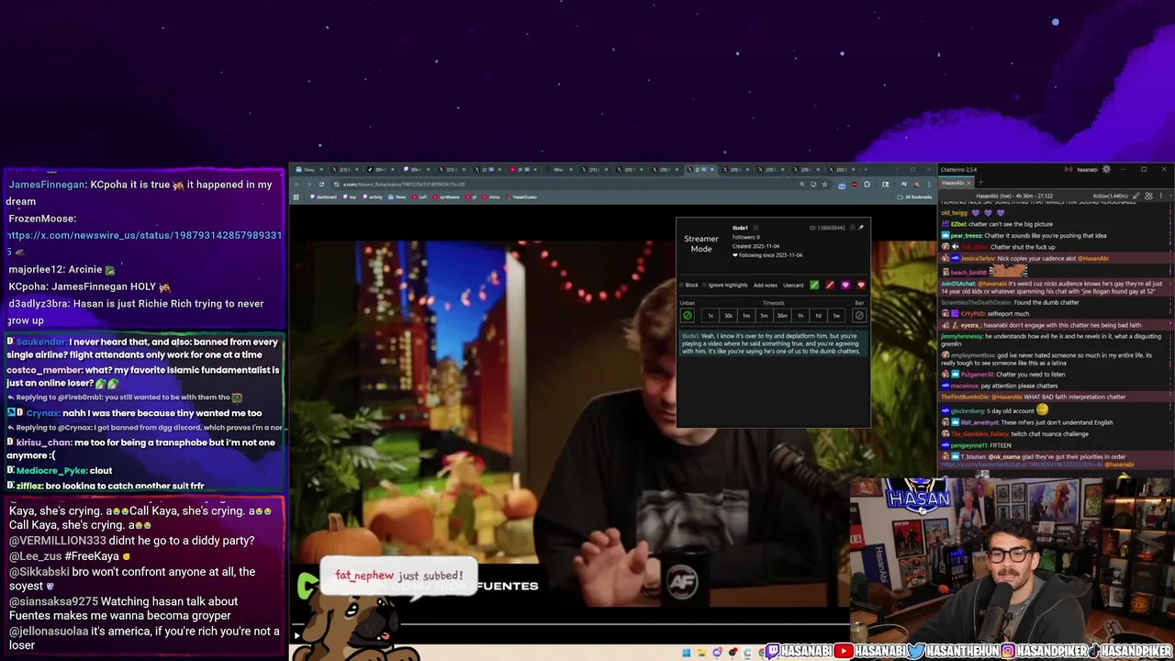Click 'ID: 1388698442' text in usercard
1175x661 pixels.
click(827, 228)
